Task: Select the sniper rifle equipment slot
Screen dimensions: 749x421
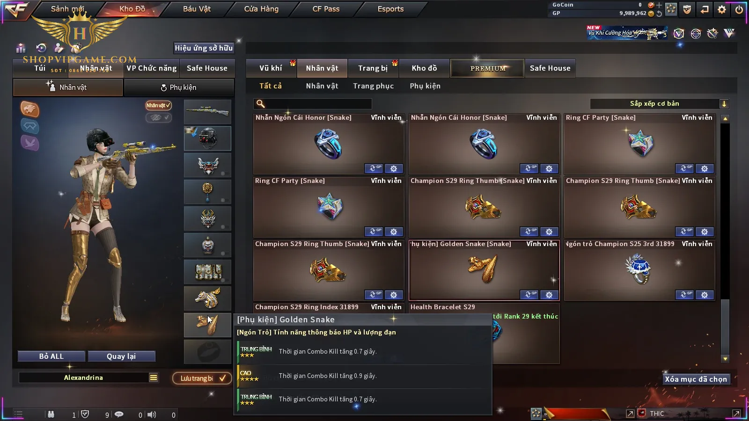Action: tap(207, 112)
